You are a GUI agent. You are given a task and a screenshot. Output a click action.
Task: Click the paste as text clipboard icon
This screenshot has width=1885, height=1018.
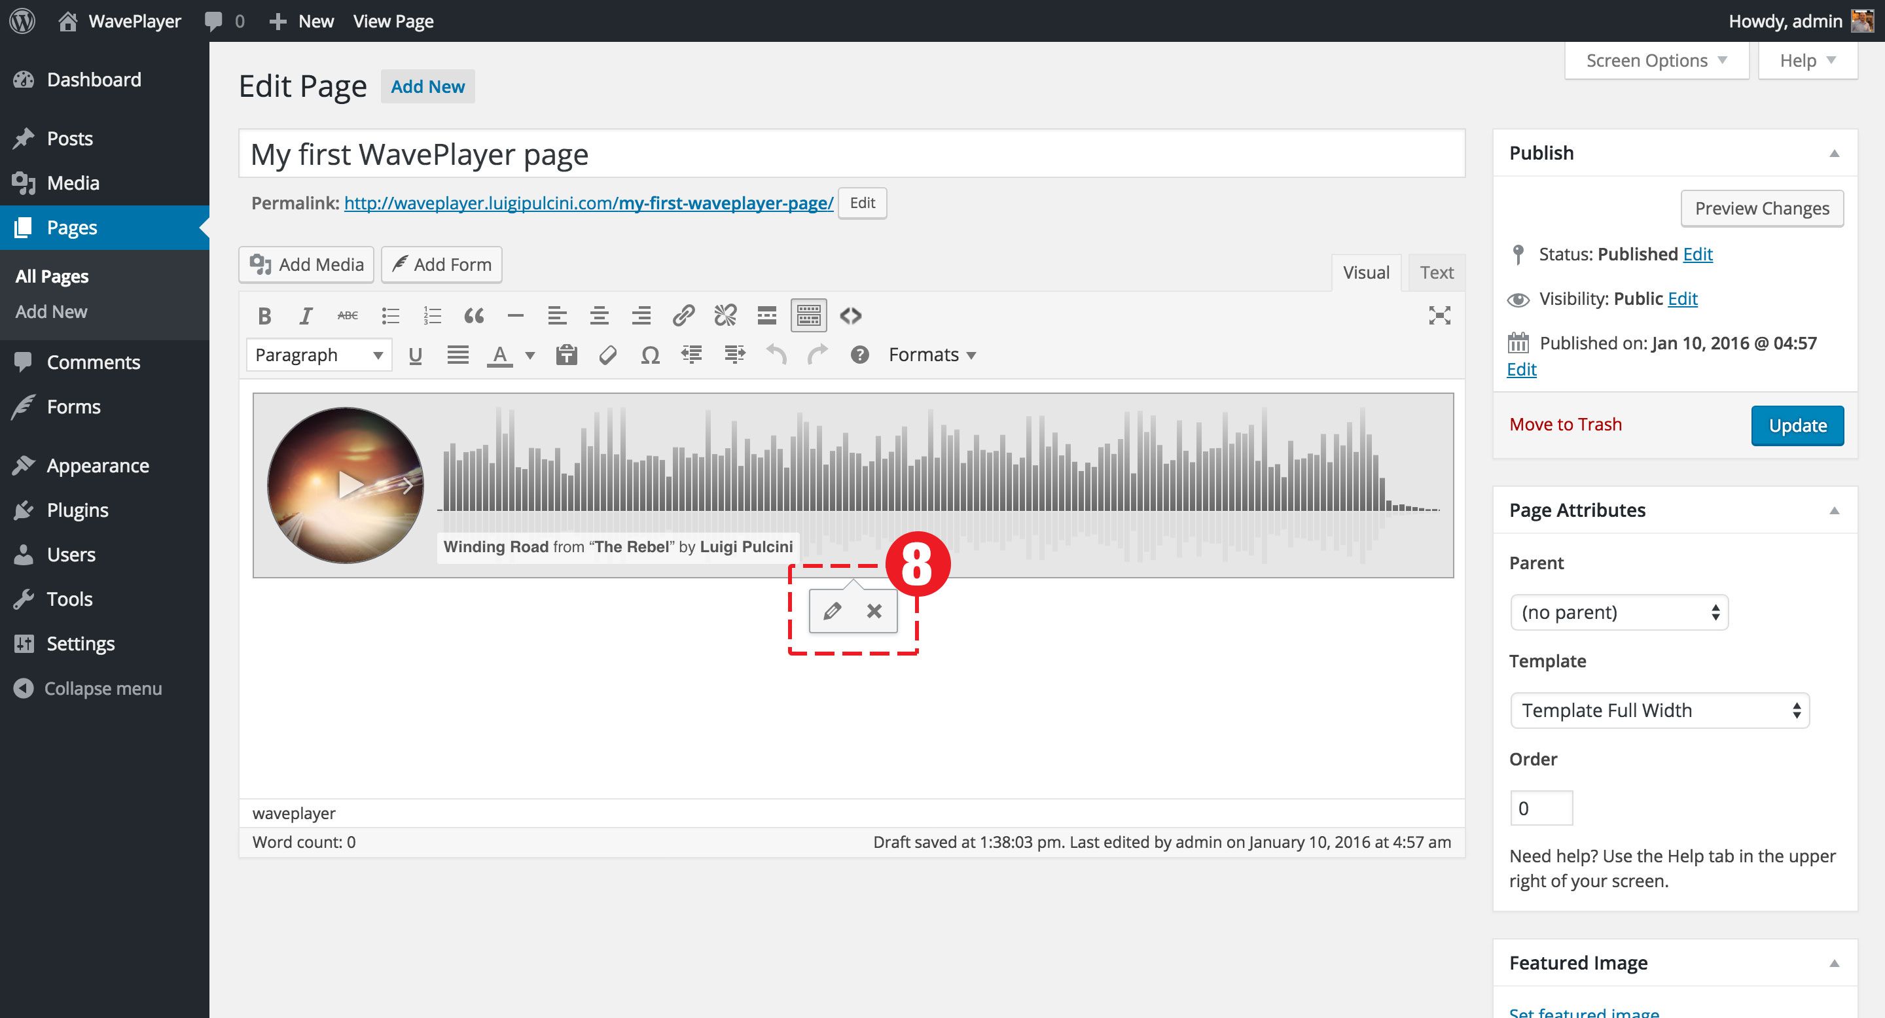[566, 355]
